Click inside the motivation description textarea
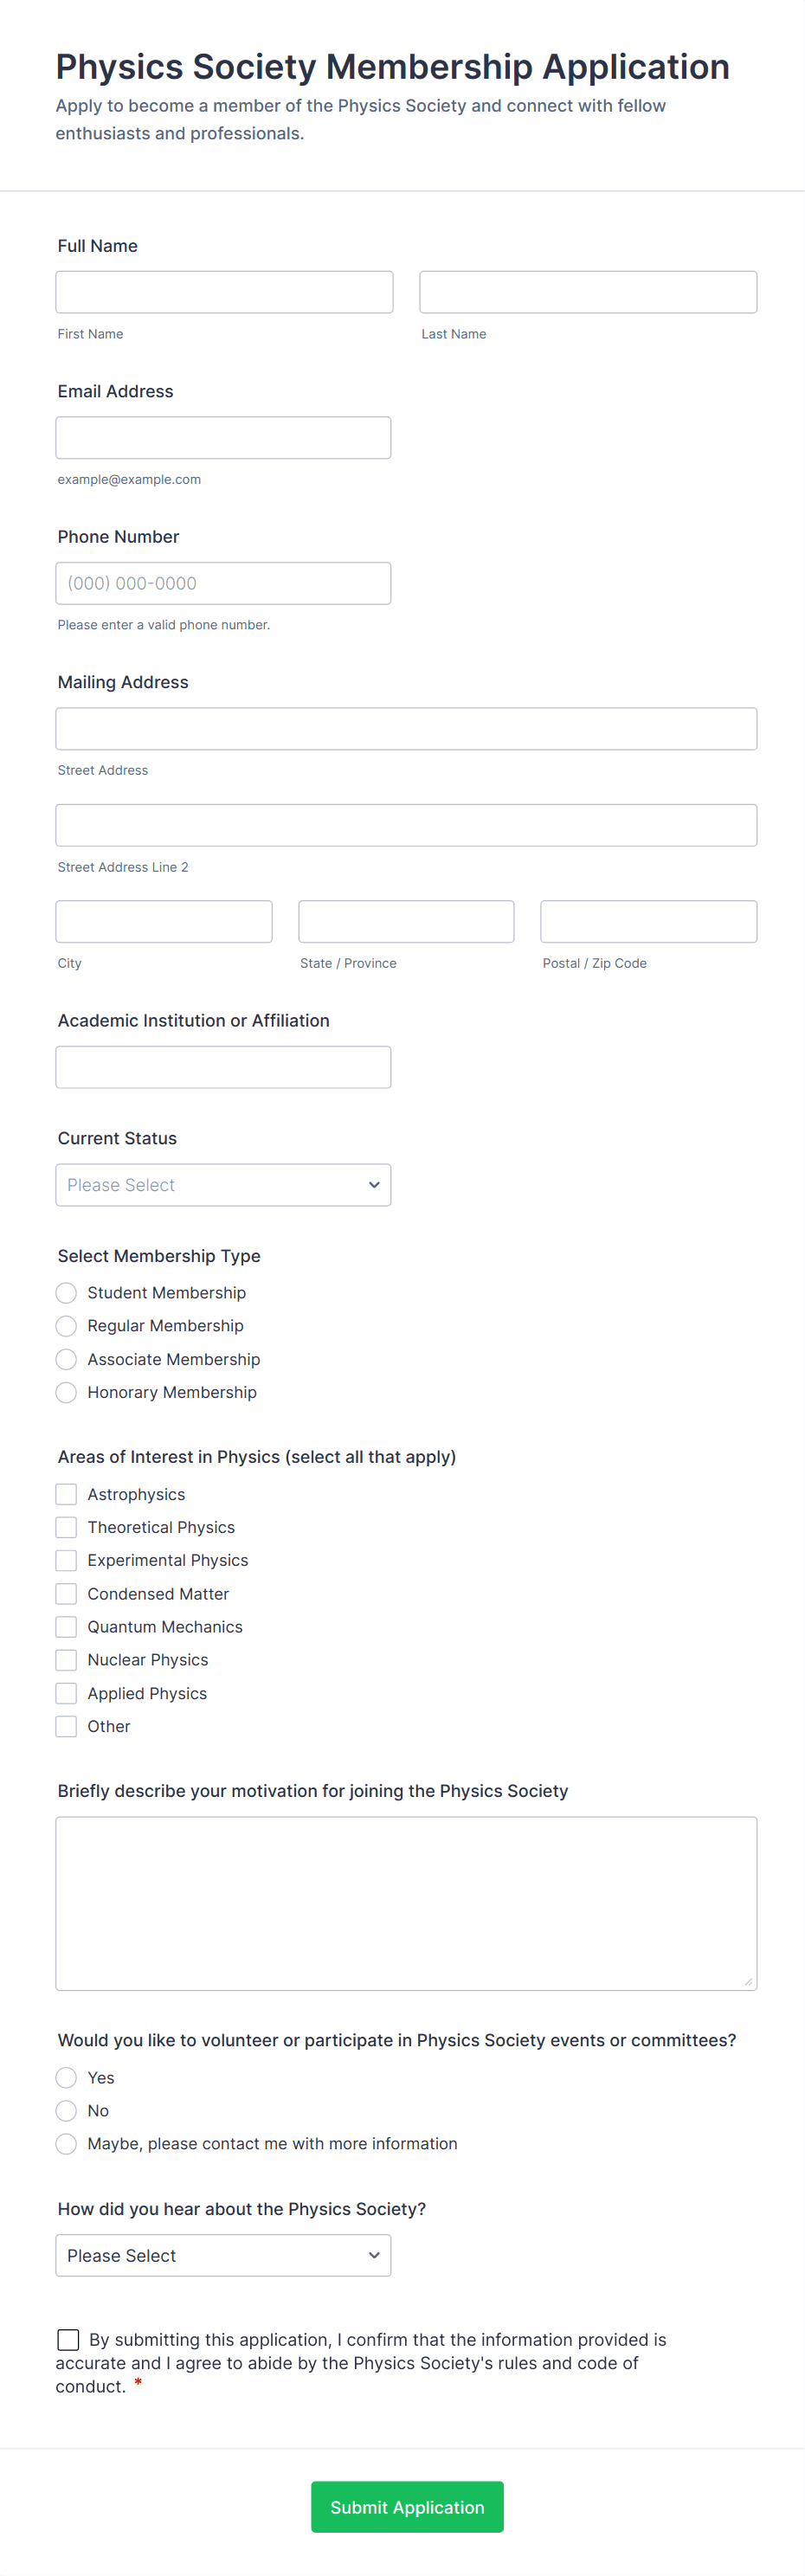Viewport: 805px width, 2576px height. click(x=406, y=1904)
